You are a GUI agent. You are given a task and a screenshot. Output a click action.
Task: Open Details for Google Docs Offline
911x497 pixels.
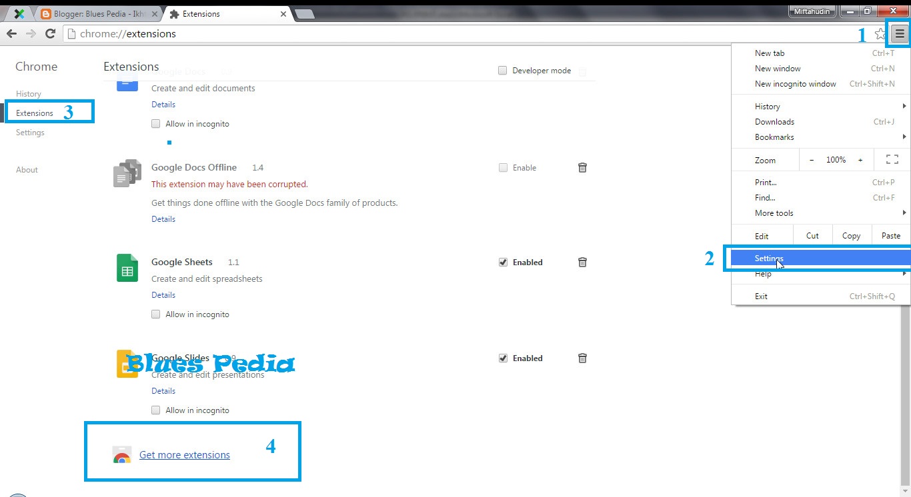point(163,219)
